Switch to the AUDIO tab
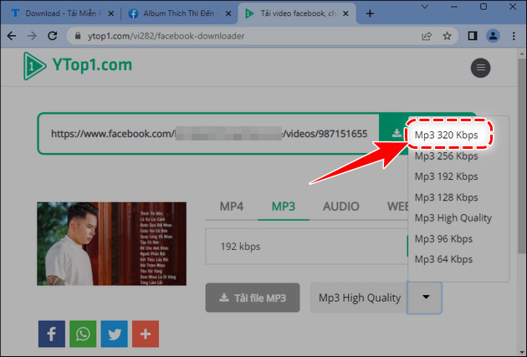The width and height of the screenshot is (527, 357). tap(341, 207)
